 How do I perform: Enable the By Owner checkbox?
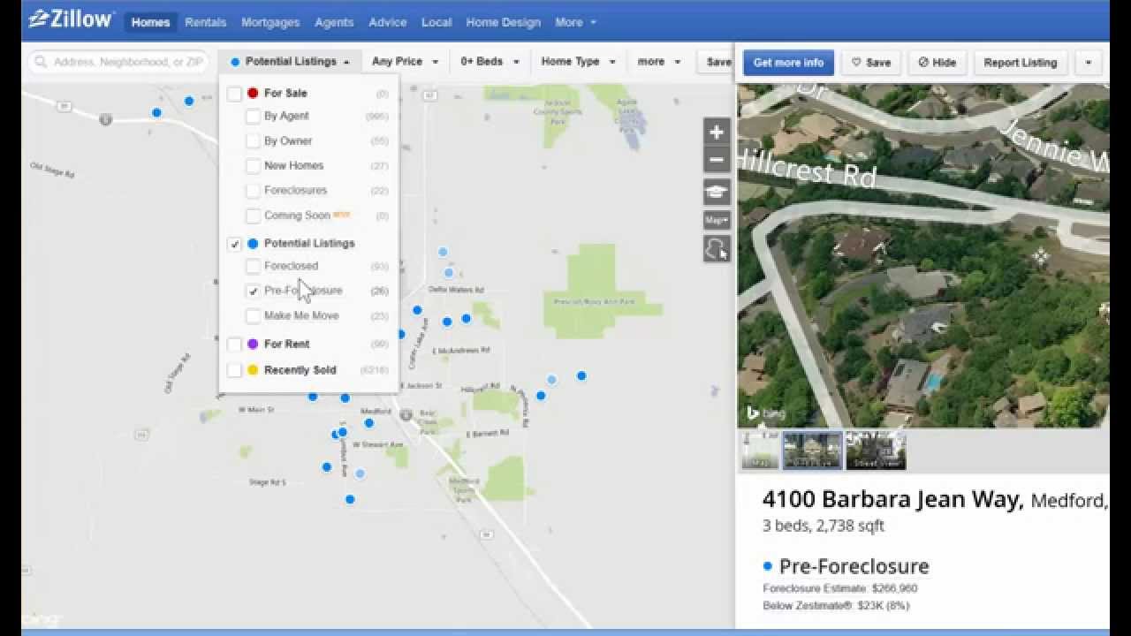253,140
